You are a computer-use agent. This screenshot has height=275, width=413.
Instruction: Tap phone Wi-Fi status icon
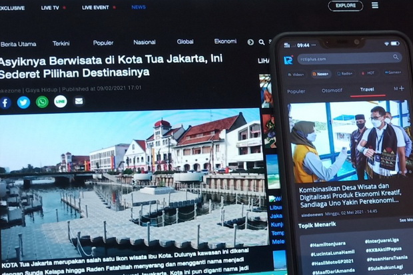[386, 44]
